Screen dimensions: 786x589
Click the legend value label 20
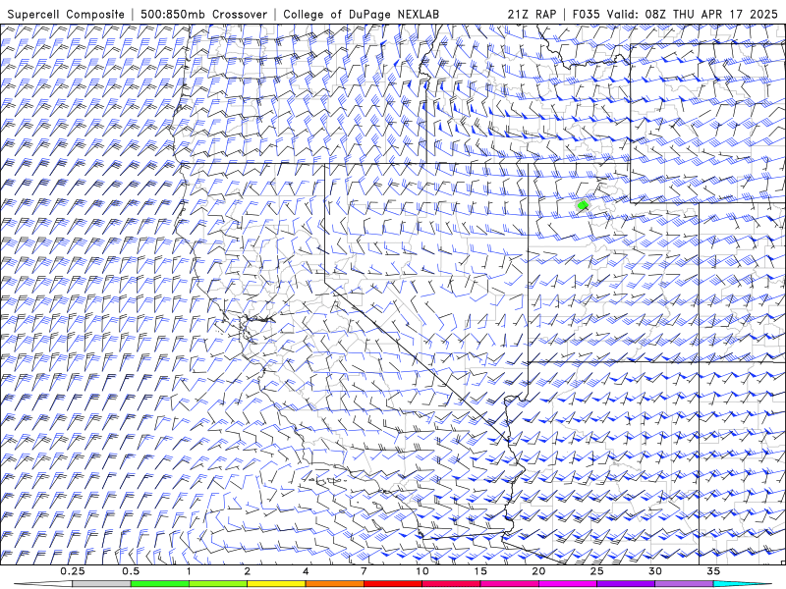[538, 571]
